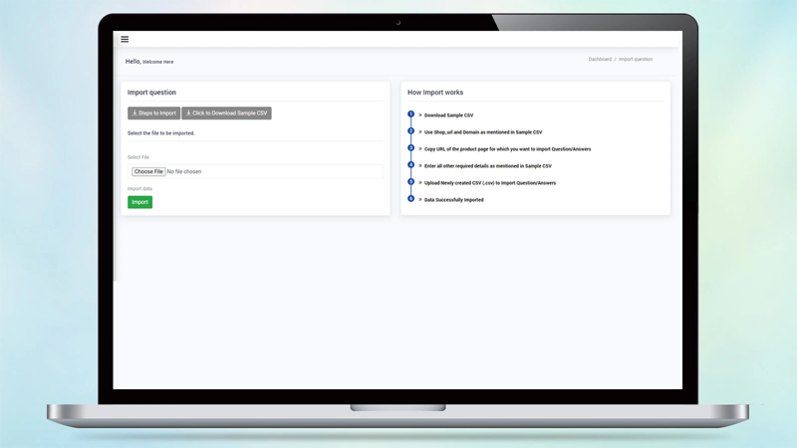Click the 'Select File' label
The image size is (797, 448).
pyautogui.click(x=138, y=157)
